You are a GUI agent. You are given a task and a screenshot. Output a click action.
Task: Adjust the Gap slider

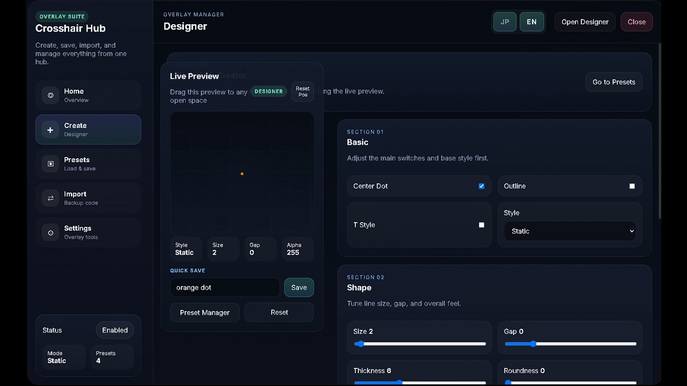tap(570, 344)
